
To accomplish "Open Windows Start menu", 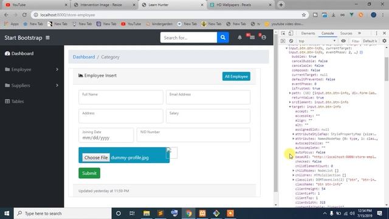I will click(x=7, y=214).
